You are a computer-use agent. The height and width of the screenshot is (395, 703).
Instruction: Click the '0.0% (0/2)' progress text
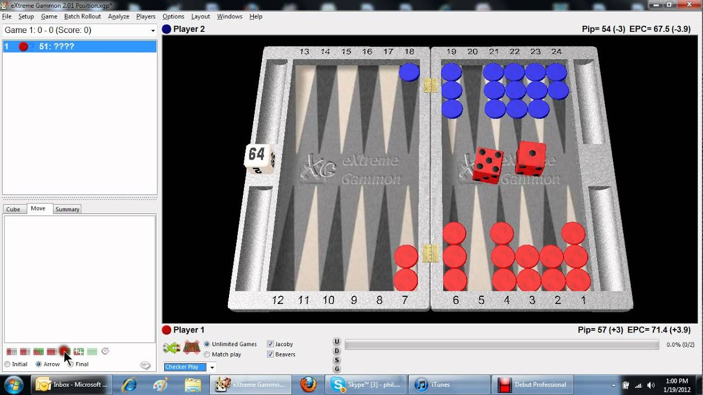[x=680, y=345]
